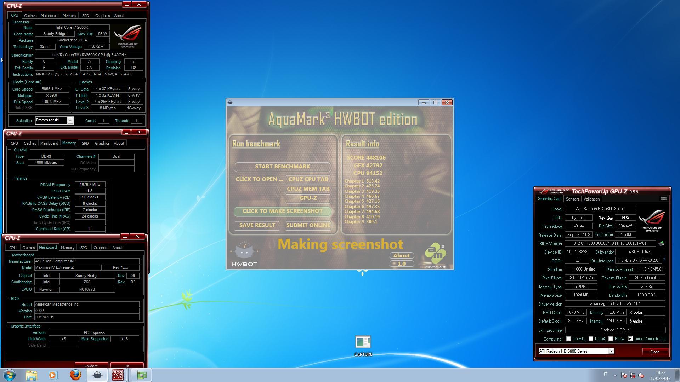Click the HWBOT logo in AquaMark

pos(244,254)
